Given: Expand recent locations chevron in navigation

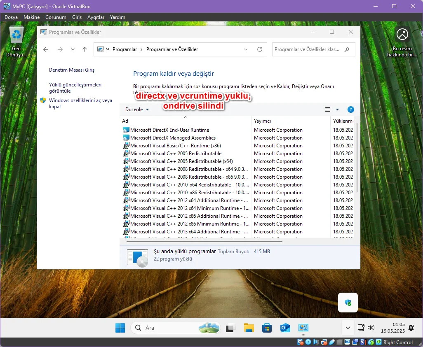Looking at the screenshot, I should point(73,49).
